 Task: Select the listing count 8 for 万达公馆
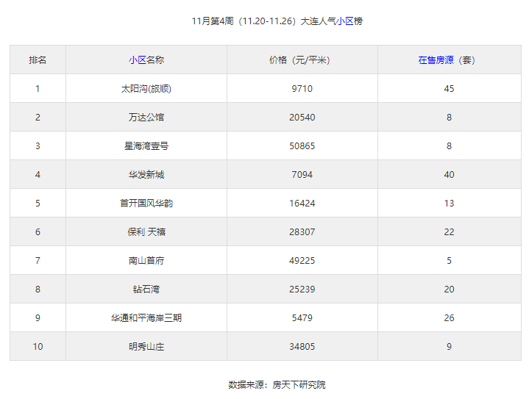[449, 118]
